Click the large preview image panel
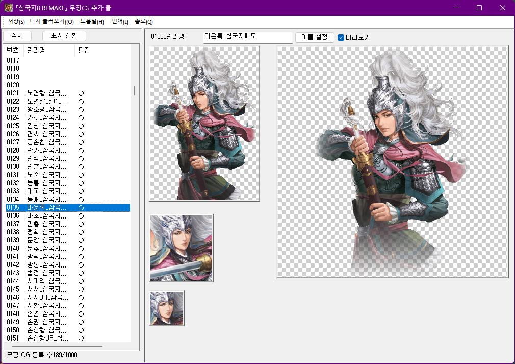The width and height of the screenshot is (515, 364). (x=393, y=162)
